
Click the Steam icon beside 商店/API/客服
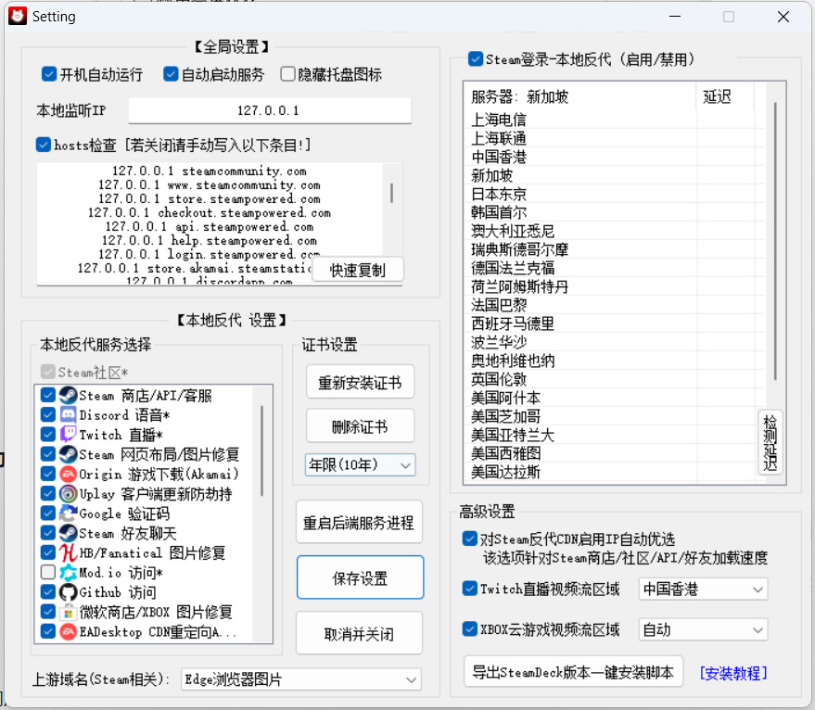tap(68, 396)
